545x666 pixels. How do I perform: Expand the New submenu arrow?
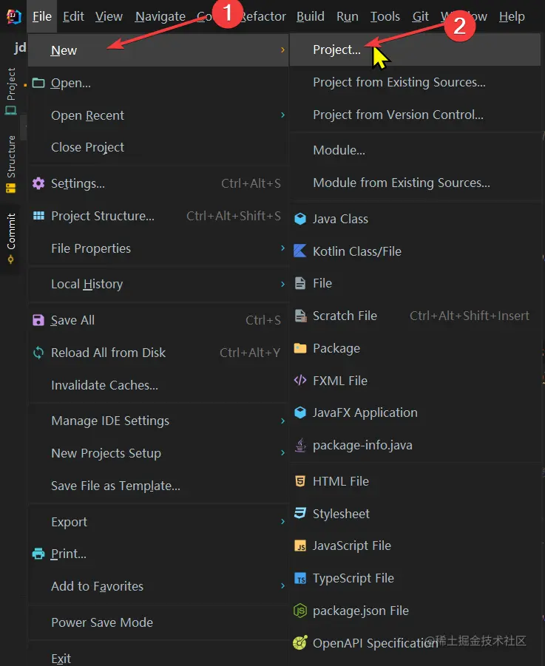click(x=283, y=50)
